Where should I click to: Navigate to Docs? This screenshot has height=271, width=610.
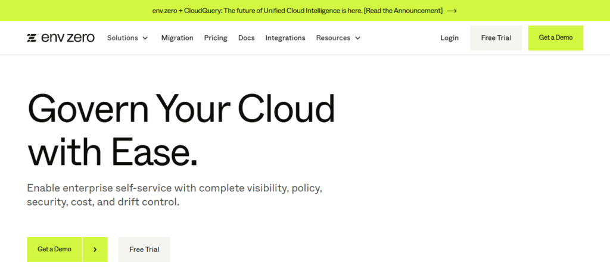[246, 38]
